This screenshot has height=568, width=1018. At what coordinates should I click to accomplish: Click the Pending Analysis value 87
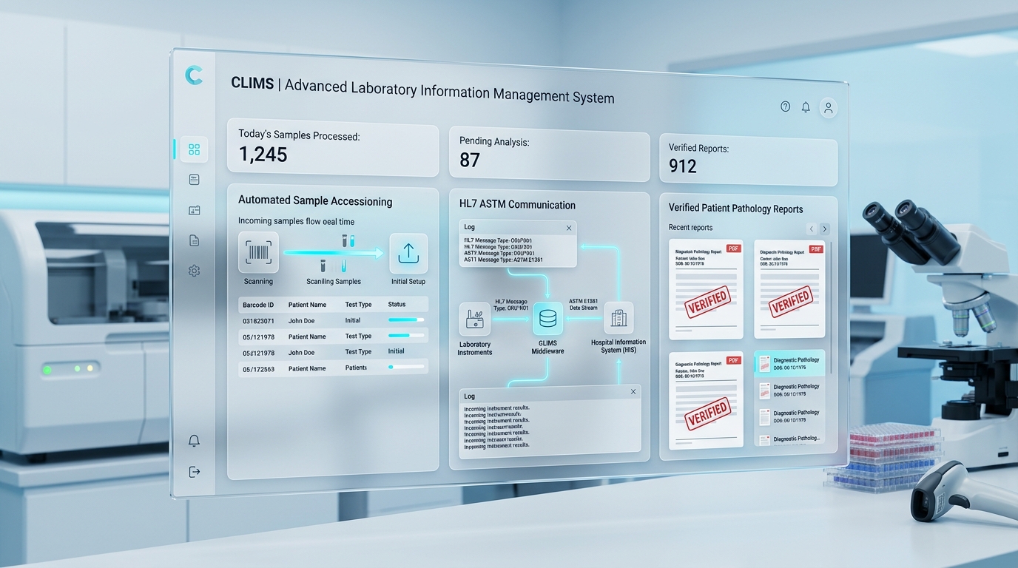click(470, 160)
